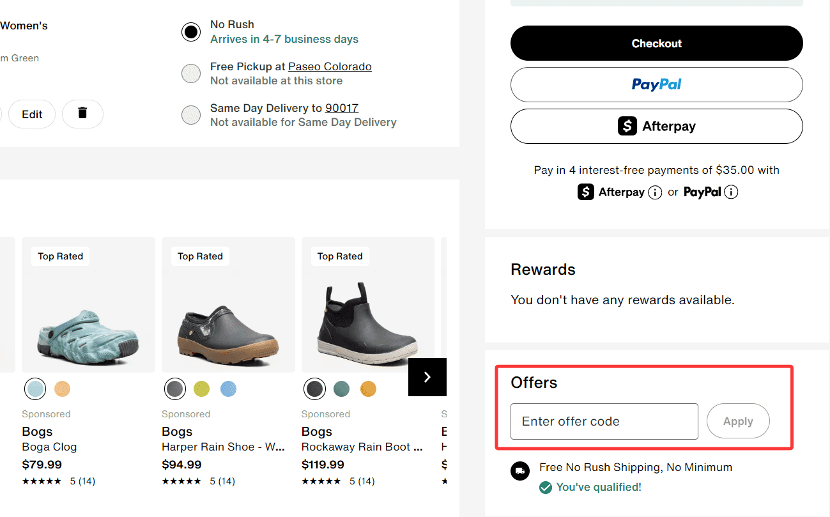This screenshot has height=517, width=830.
Task: Delete the item using the trash icon
Action: click(x=82, y=114)
